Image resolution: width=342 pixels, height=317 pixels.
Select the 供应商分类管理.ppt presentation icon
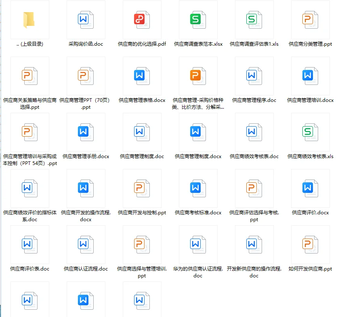(x=311, y=20)
